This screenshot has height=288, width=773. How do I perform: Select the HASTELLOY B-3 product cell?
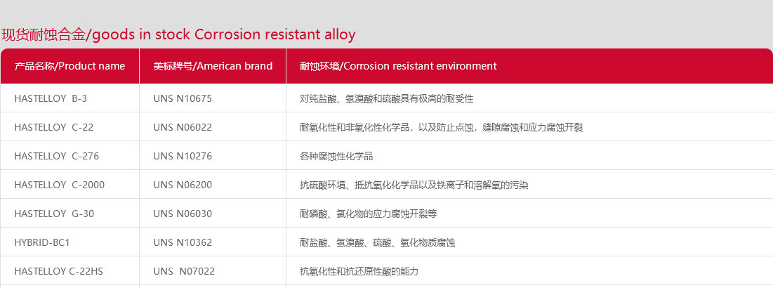point(70,98)
